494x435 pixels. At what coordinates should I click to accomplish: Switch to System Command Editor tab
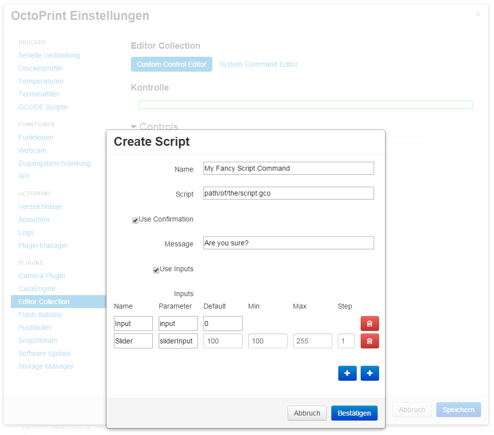tap(258, 64)
